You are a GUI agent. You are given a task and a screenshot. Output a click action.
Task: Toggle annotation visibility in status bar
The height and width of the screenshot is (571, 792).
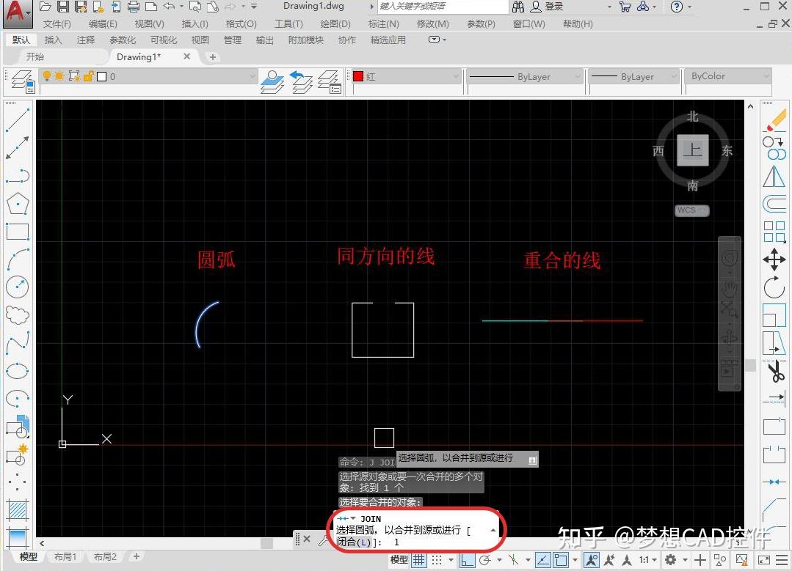tap(592, 560)
